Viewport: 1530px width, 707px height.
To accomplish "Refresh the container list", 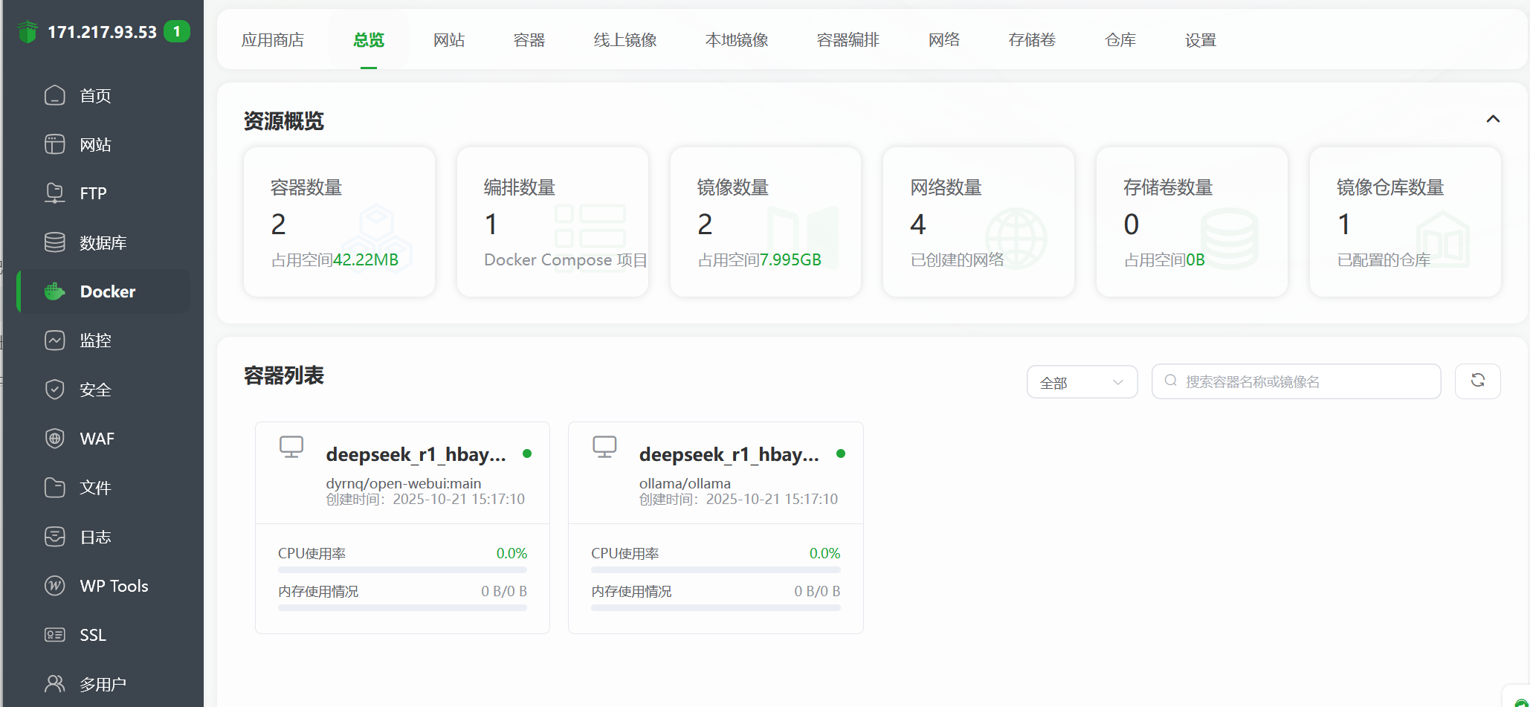I will (x=1477, y=381).
